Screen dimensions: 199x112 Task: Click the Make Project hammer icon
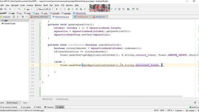pyautogui.click(x=19, y=9)
